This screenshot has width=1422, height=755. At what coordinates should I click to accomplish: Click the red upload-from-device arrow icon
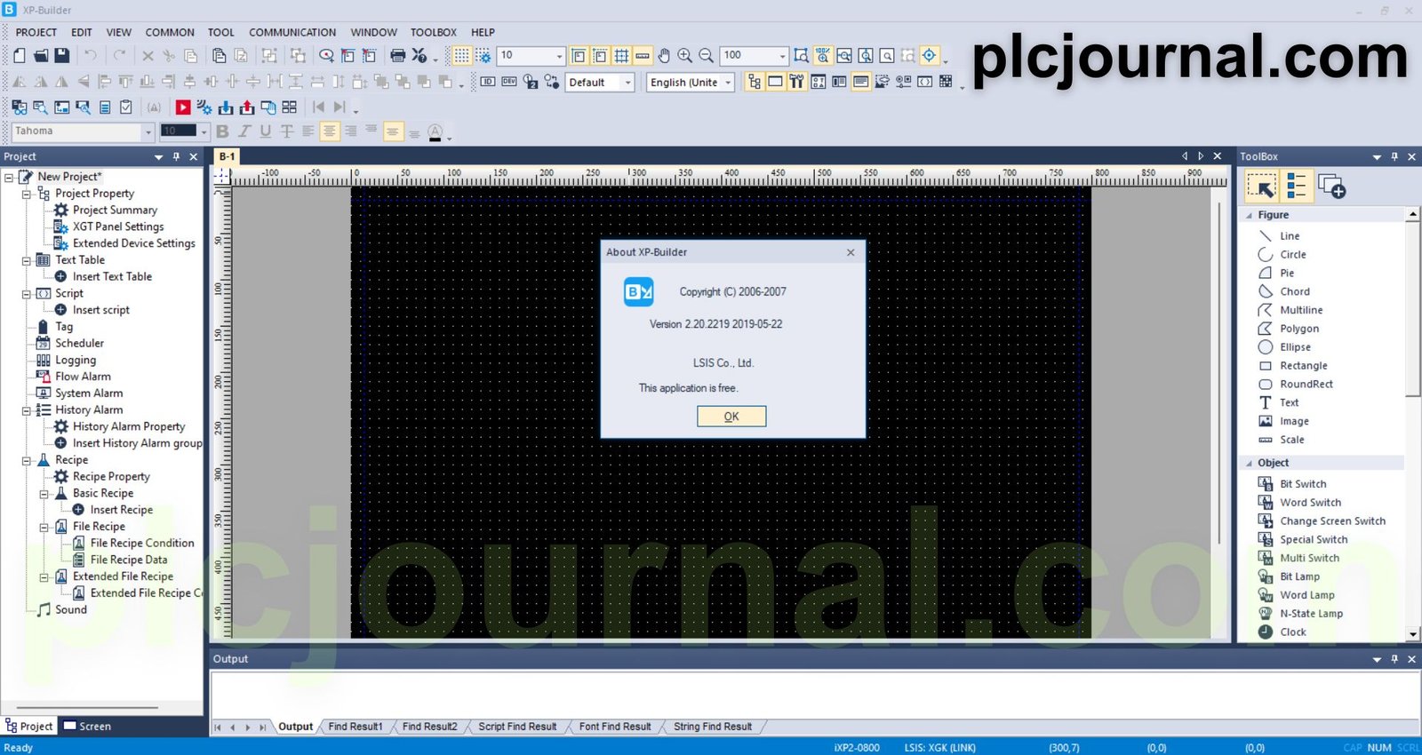[247, 107]
